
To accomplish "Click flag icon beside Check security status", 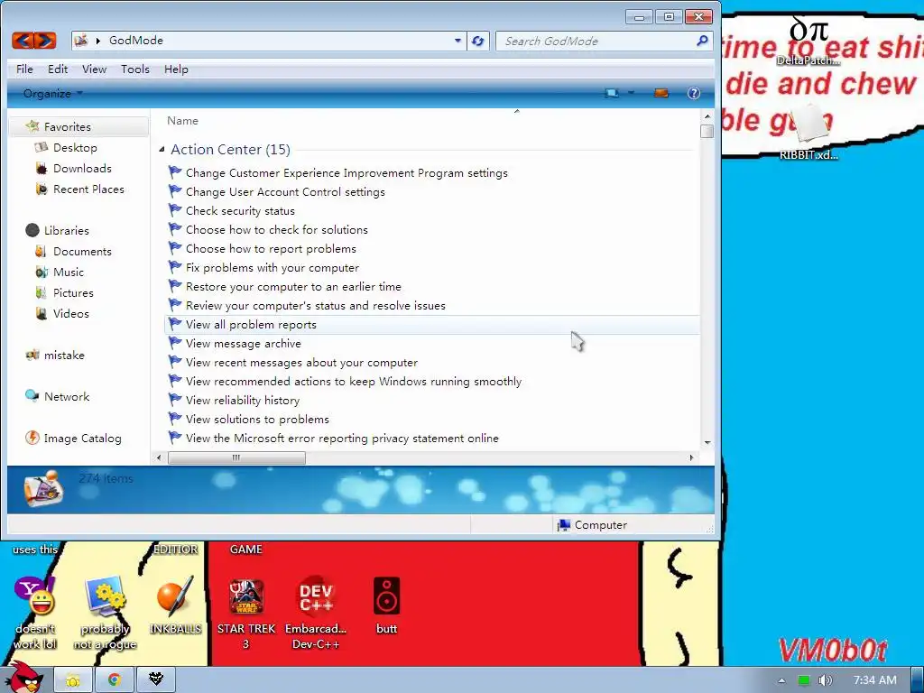I will click(x=175, y=210).
